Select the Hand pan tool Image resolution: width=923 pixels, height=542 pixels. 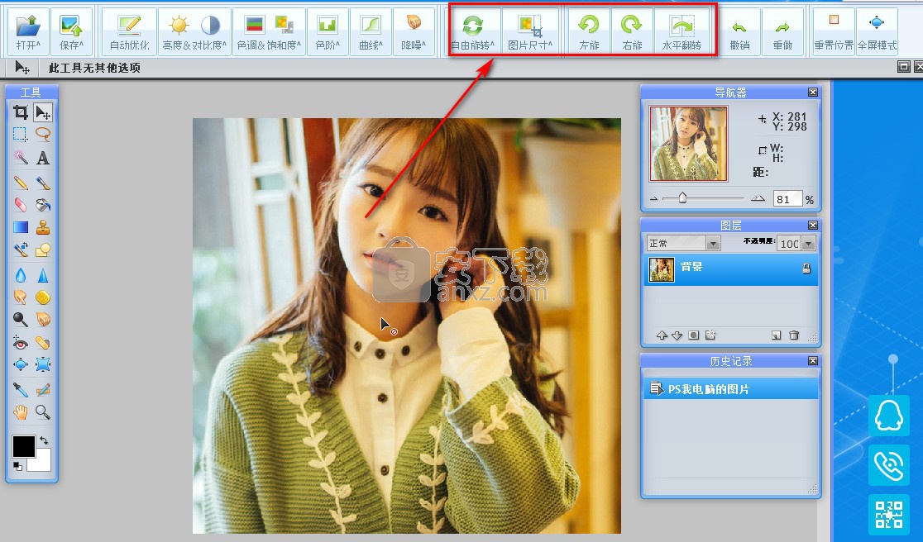(x=21, y=411)
